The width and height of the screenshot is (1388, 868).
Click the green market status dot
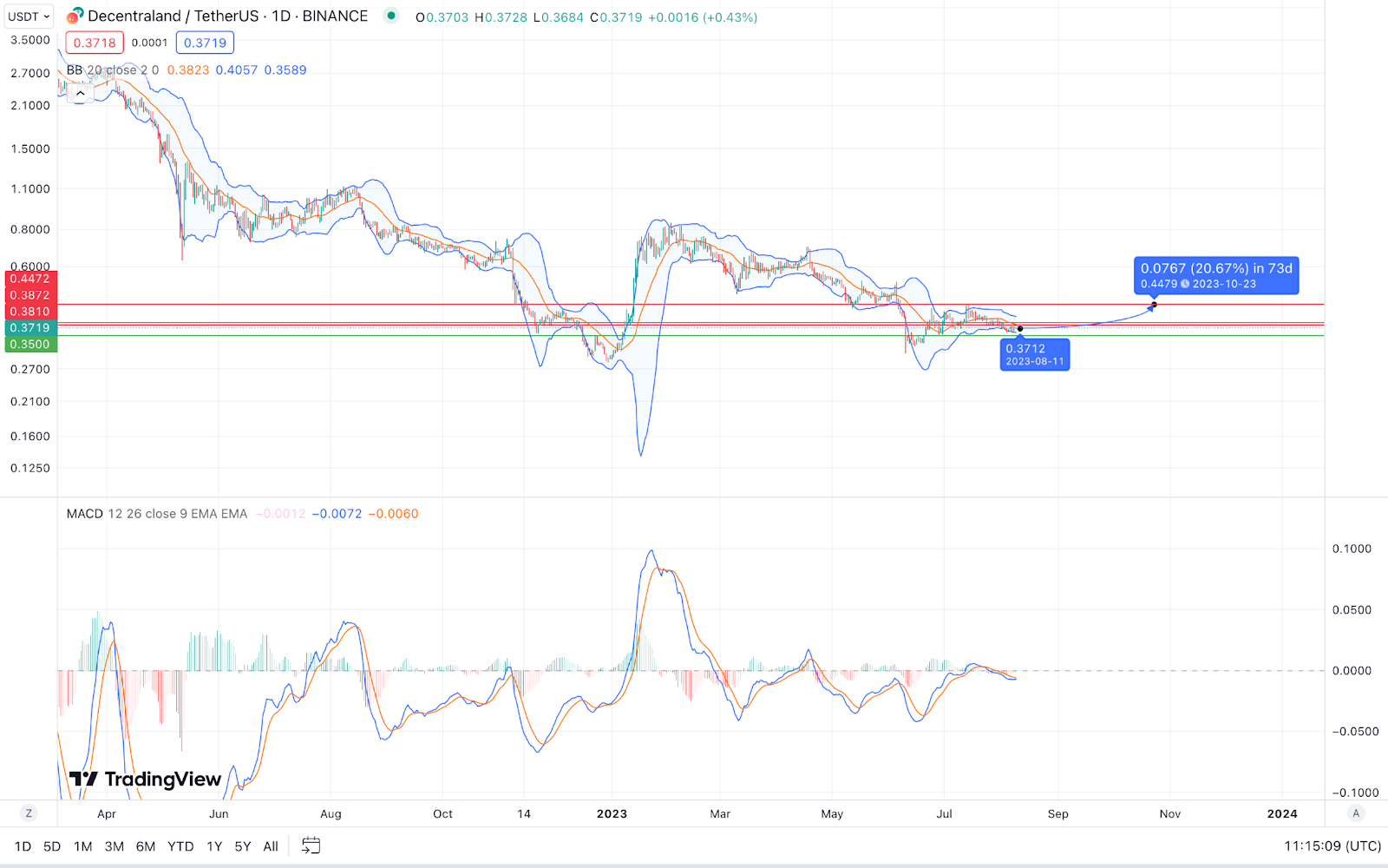click(391, 16)
